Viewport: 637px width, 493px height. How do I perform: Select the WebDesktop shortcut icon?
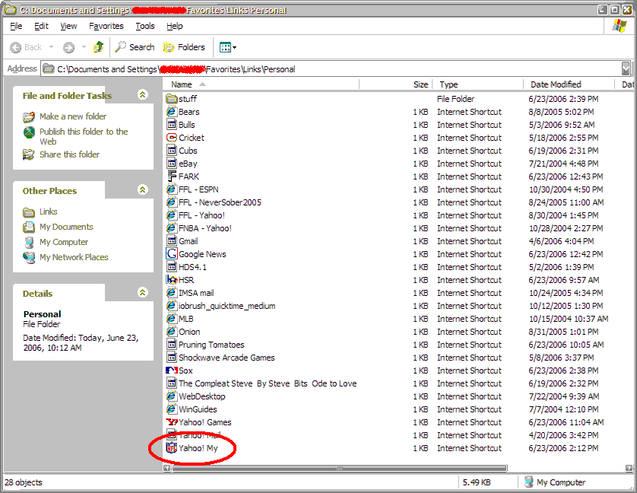(x=172, y=396)
